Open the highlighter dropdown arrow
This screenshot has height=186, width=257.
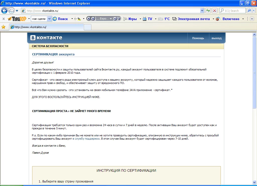tap(84, 19)
